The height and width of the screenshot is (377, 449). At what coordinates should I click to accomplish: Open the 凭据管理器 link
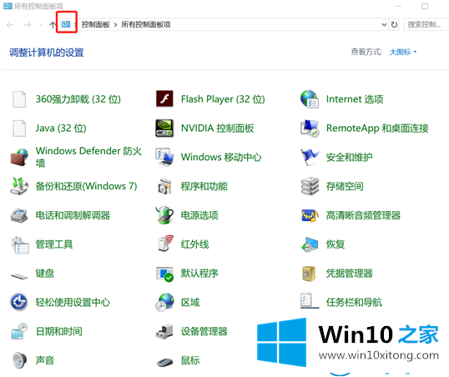click(x=349, y=274)
